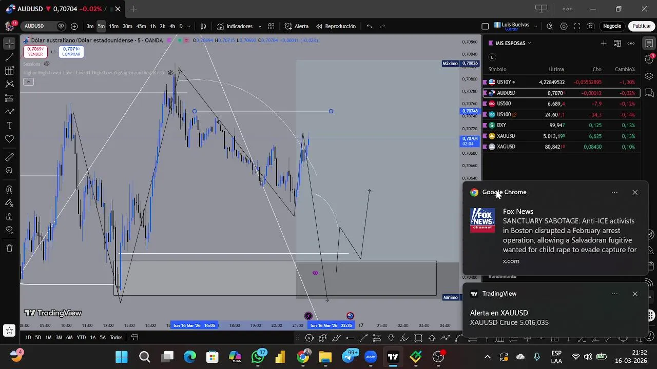Toggle Higher High Lower Low indicator visibility
This screenshot has width=657, height=369.
170,73
